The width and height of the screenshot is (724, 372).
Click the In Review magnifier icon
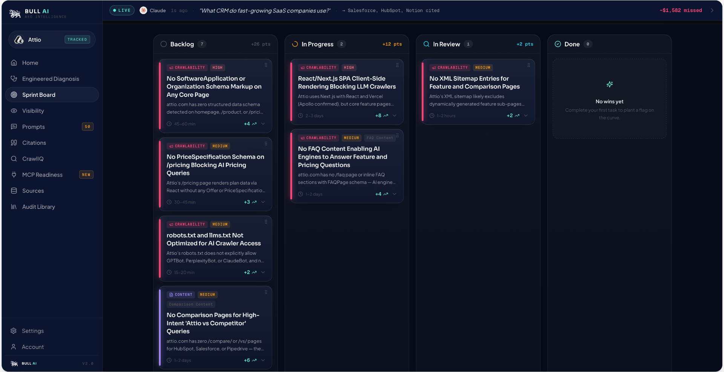tap(426, 44)
